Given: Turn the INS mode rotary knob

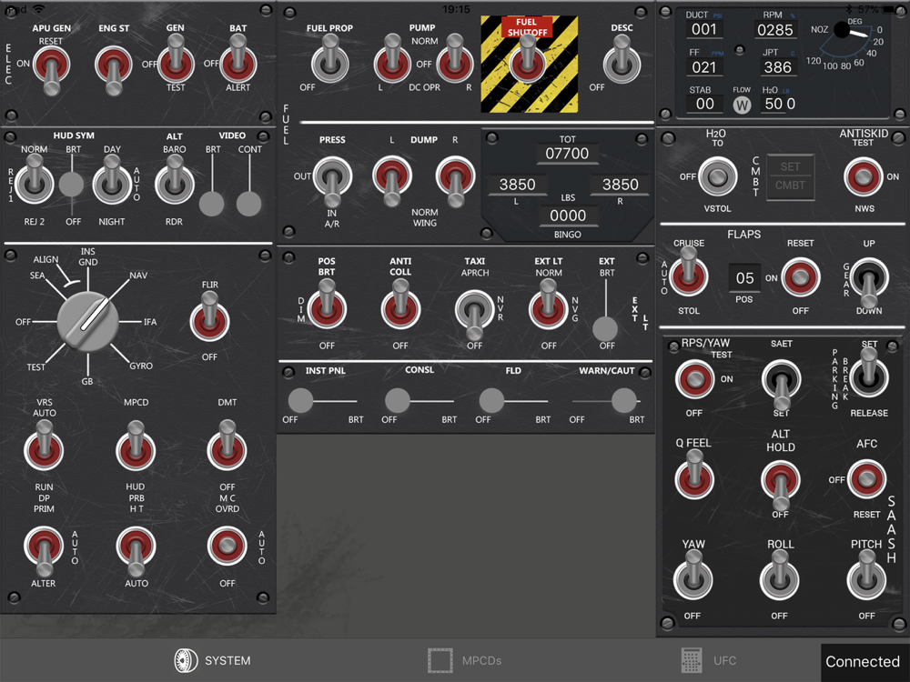Looking at the screenshot, I should click(x=88, y=321).
